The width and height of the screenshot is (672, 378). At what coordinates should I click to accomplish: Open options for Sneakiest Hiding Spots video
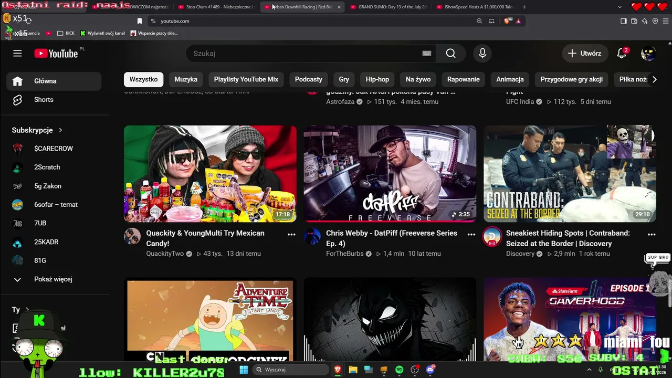(x=652, y=235)
